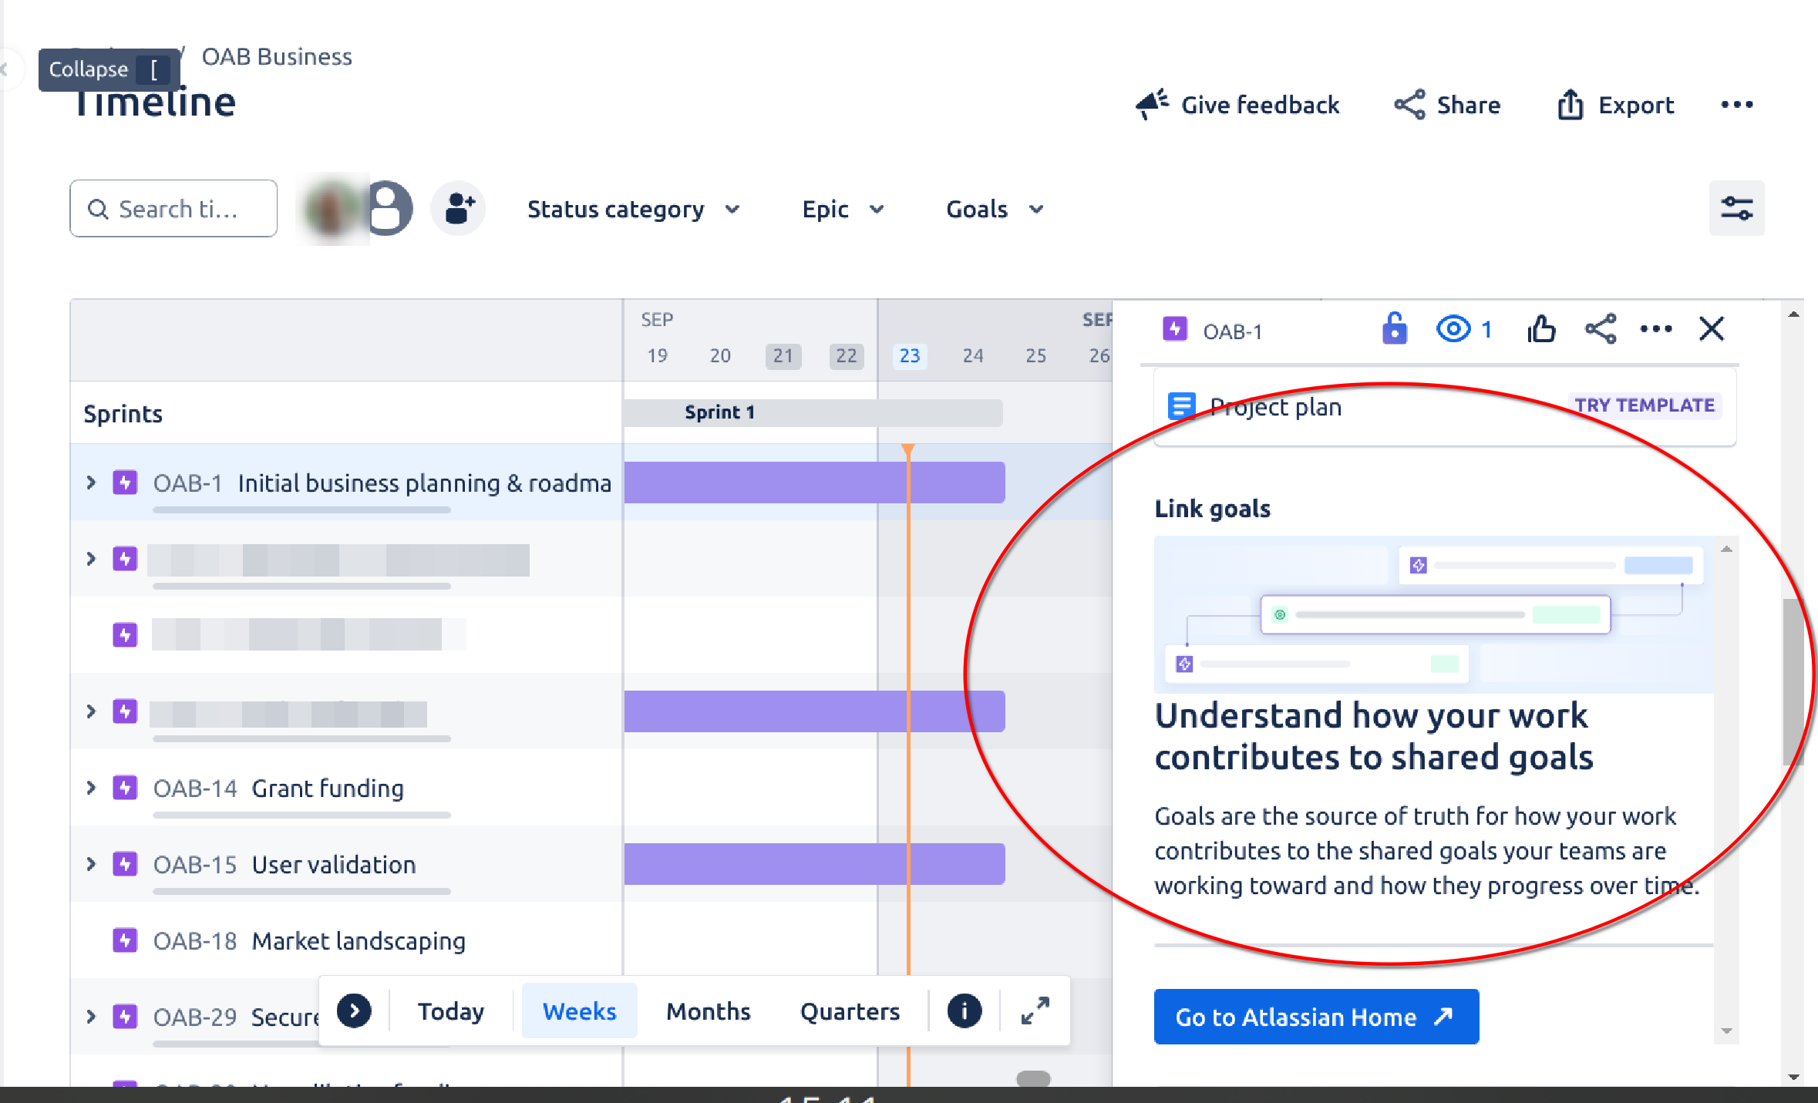Open the OAB-1 panel more actions menu
Viewport: 1818px width, 1103px height.
click(1655, 329)
